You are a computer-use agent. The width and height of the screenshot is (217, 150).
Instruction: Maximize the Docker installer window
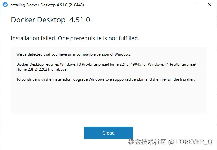(195, 5)
